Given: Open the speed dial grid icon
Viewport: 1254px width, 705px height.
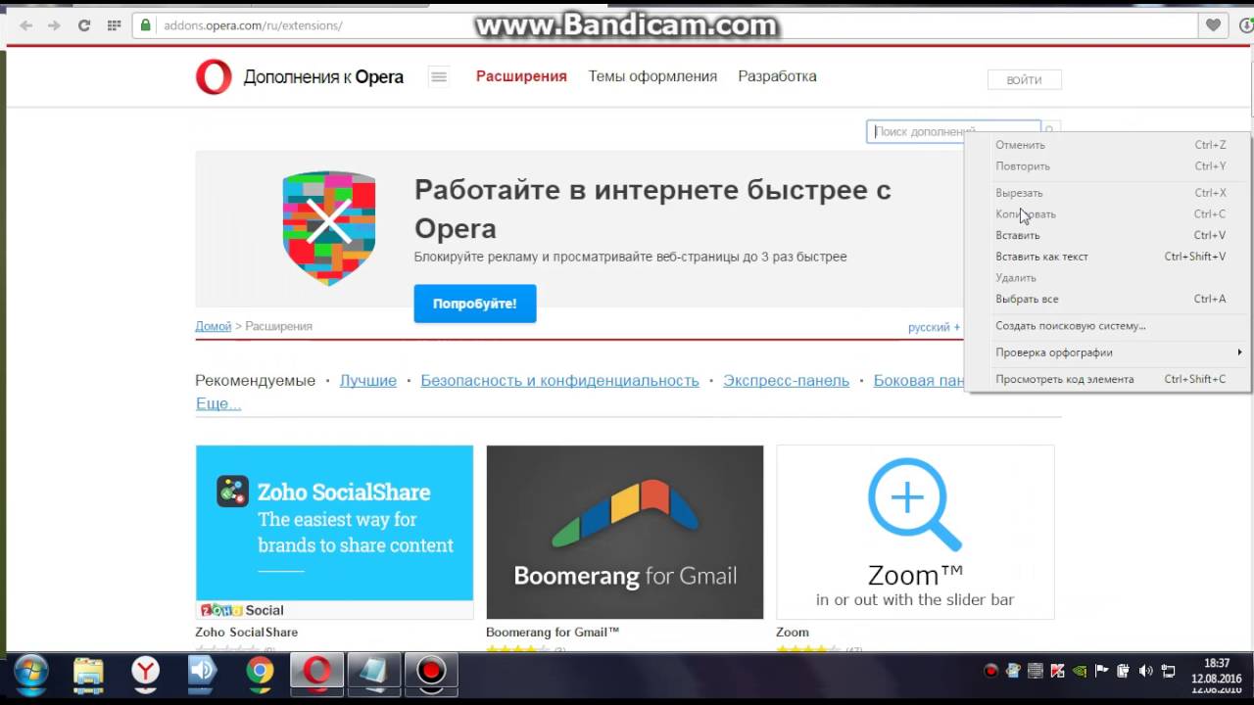Looking at the screenshot, I should click(114, 25).
